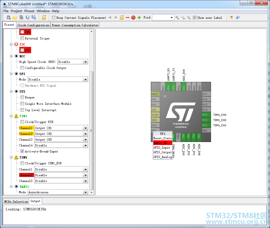Click the yellow scroll icon beside the Redo arrow
This screenshot has width=270, height=228.
pos(122,18)
